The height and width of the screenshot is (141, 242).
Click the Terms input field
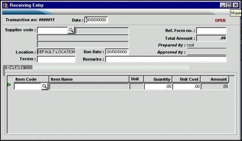[56, 59]
